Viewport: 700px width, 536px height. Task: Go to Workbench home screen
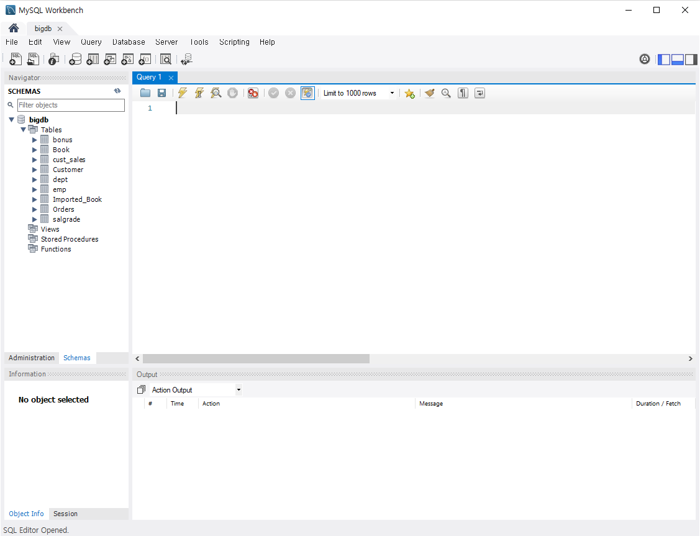(14, 28)
